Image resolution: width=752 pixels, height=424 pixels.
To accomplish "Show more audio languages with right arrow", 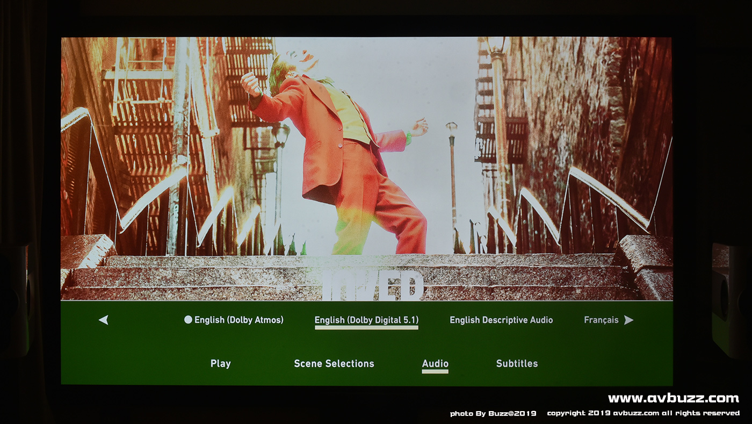I will click(x=628, y=320).
